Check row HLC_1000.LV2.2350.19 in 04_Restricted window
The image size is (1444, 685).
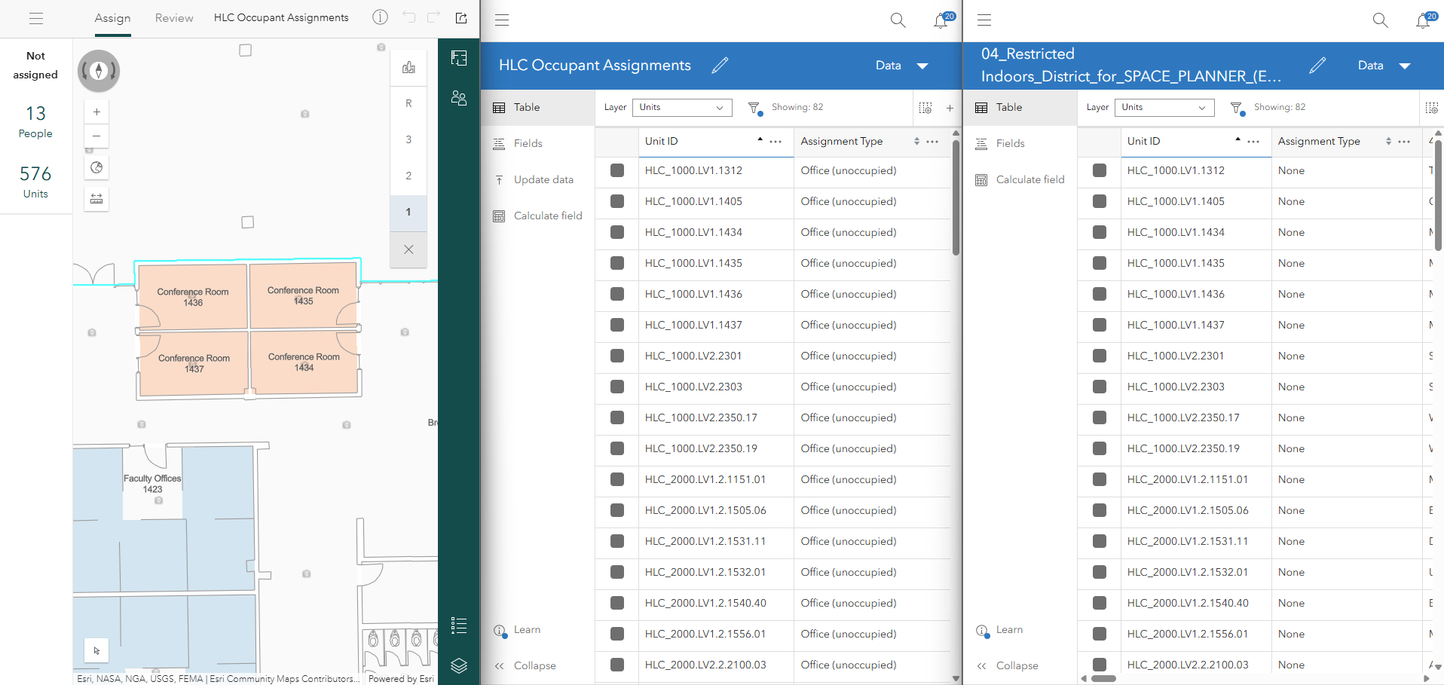coord(1100,448)
